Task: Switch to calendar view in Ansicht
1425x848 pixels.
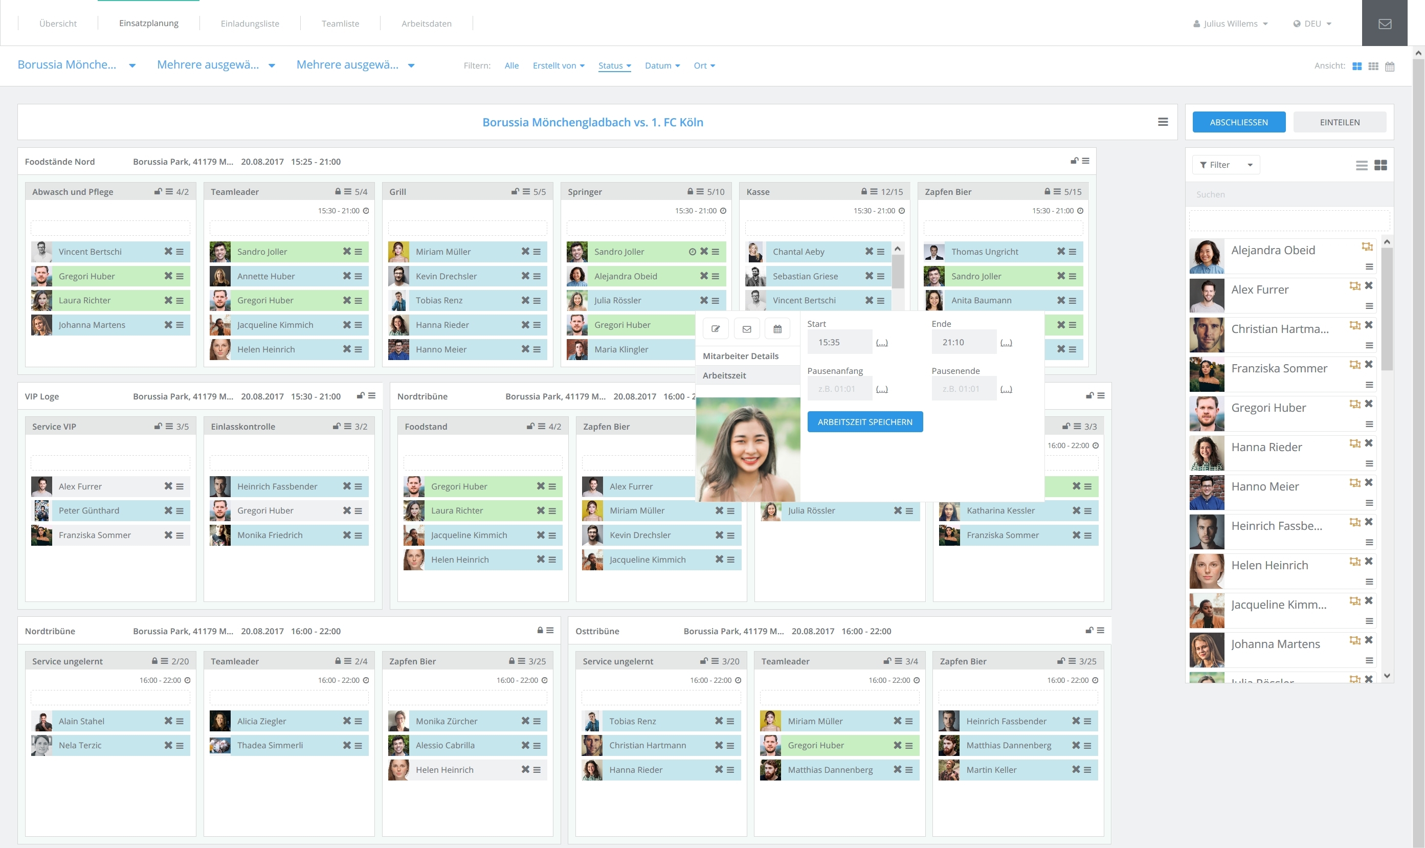Action: tap(1390, 66)
